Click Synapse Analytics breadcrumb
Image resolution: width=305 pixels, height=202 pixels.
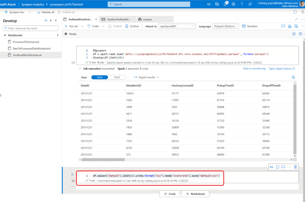click(x=33, y=4)
